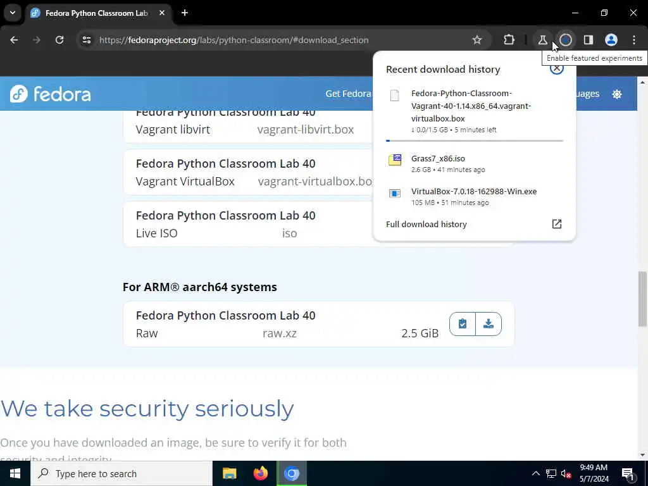648x486 pixels.
Task: Click the Grass7_x86.iso download entry
Action: point(475,163)
